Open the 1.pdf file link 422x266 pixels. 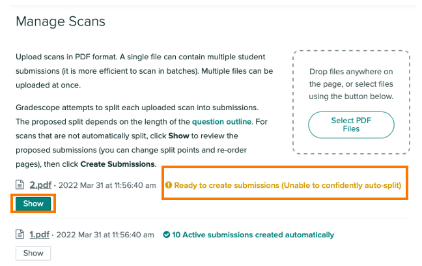(x=39, y=235)
